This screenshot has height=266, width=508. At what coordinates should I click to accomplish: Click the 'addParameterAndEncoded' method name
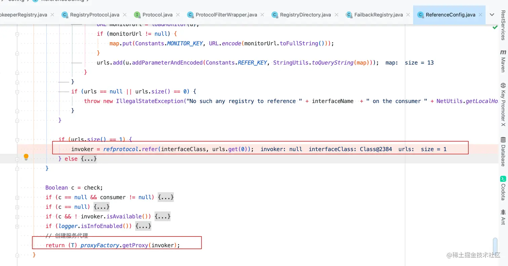(x=167, y=63)
